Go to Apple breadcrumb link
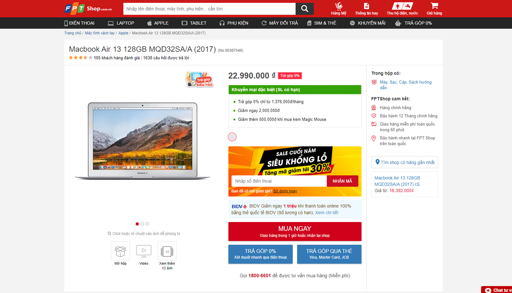 click(123, 33)
